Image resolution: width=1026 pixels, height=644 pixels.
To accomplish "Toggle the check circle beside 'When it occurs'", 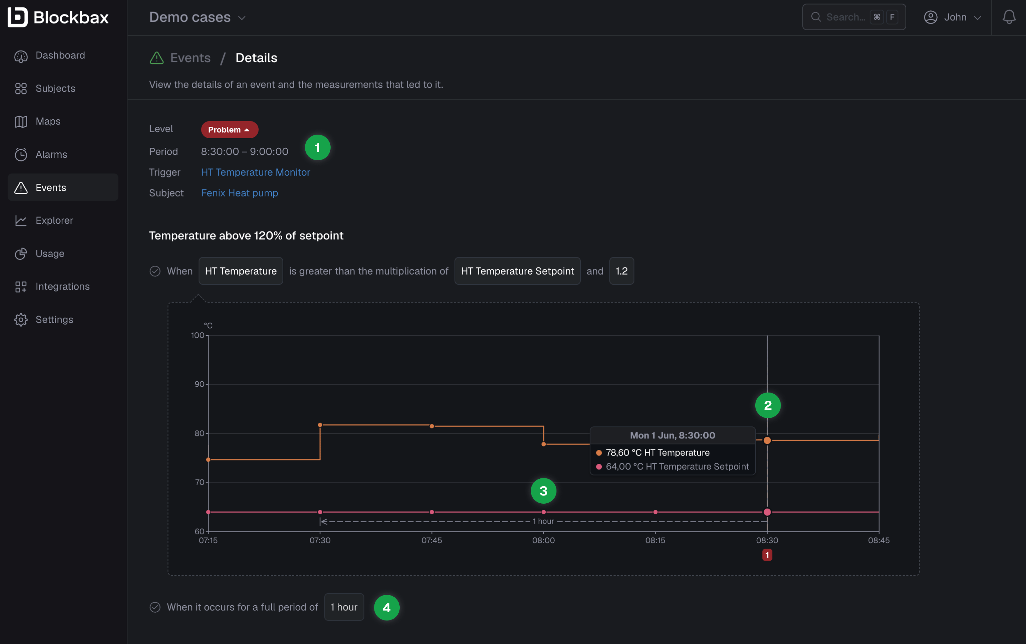I will (155, 607).
